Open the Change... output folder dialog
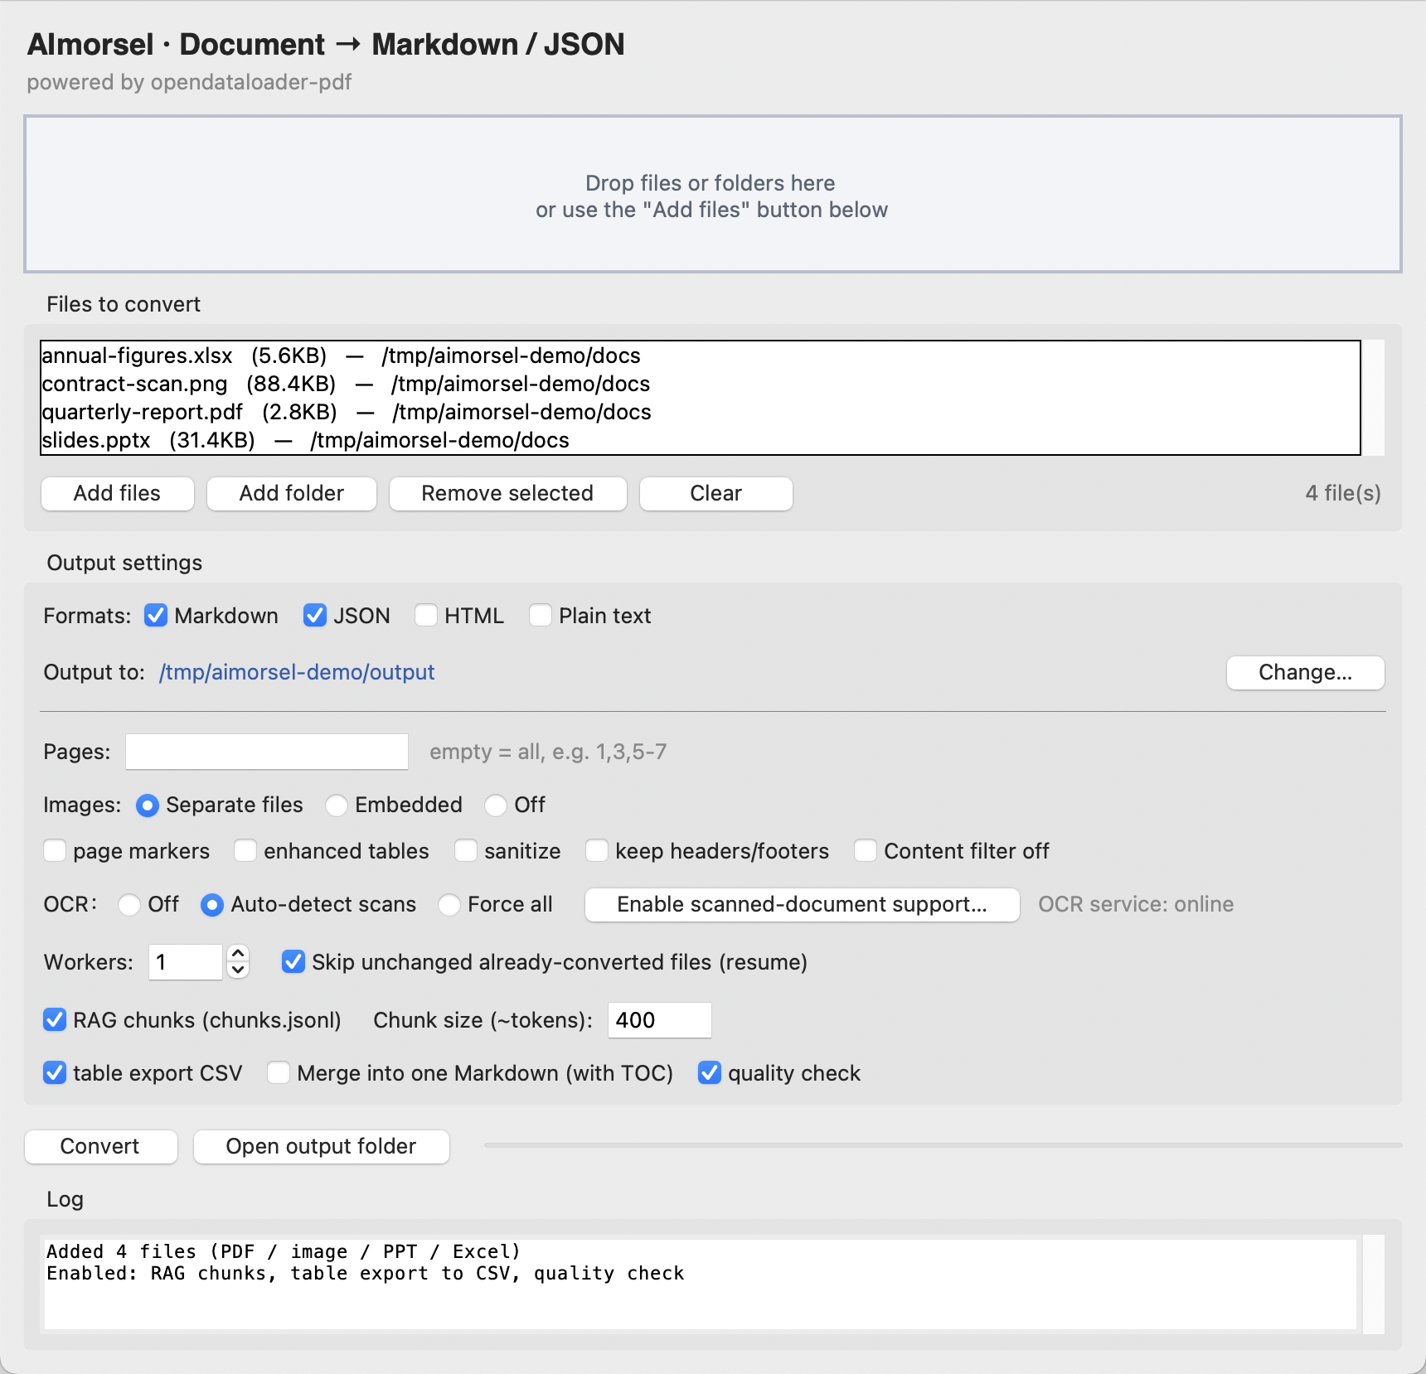This screenshot has width=1426, height=1374. tap(1306, 673)
